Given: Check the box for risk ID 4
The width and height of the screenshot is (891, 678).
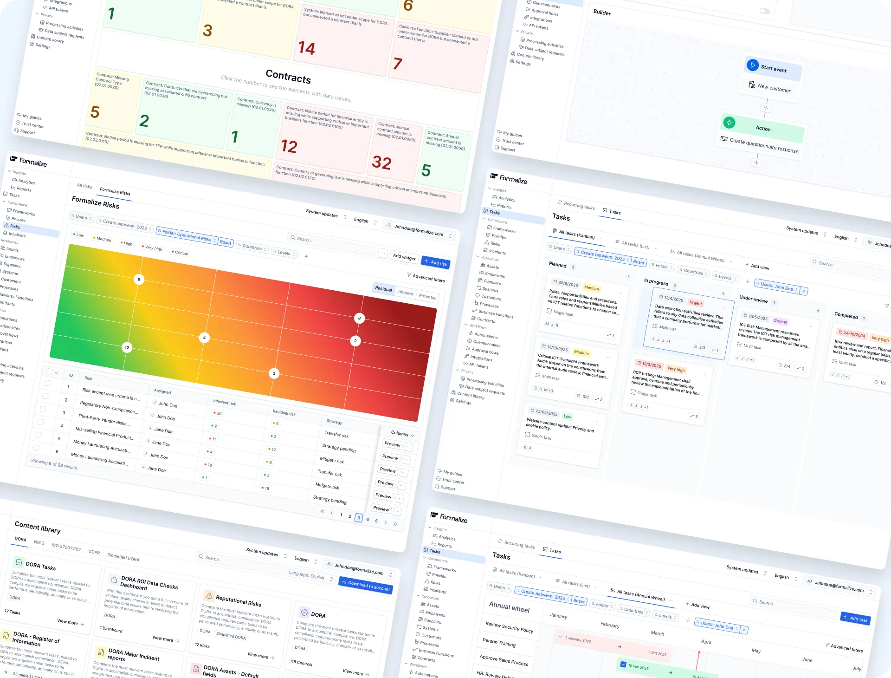Looking at the screenshot, I should click(40, 422).
